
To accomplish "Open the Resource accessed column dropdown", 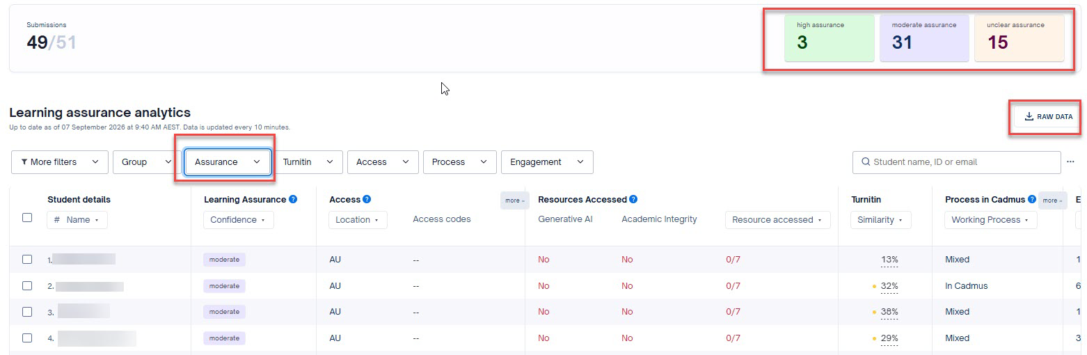I will tap(777, 219).
